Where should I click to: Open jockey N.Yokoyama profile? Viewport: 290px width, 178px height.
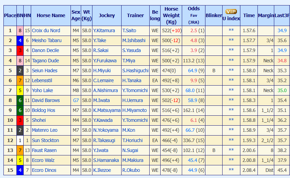(x=105, y=130)
